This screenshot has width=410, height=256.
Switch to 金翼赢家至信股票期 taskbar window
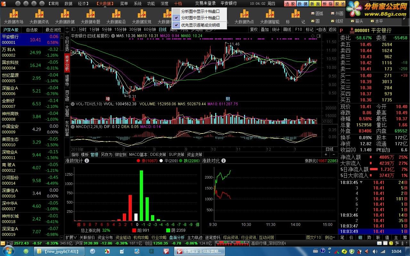click(x=200, y=251)
